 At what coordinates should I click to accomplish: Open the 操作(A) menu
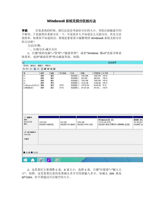(33, 66)
